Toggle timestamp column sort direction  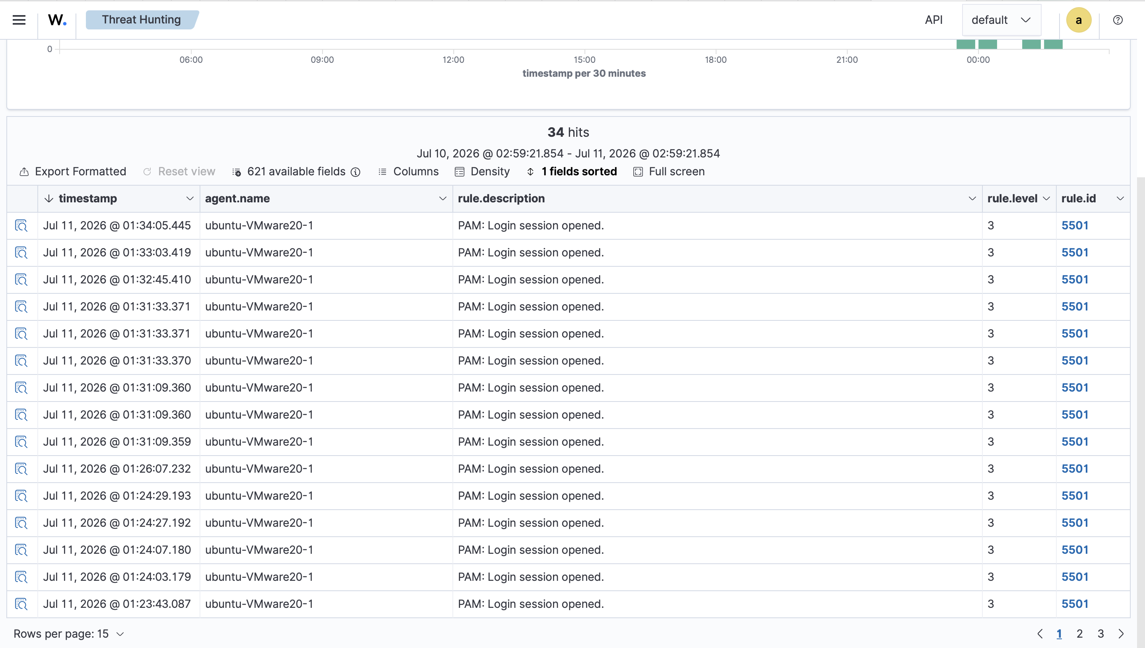(x=49, y=198)
